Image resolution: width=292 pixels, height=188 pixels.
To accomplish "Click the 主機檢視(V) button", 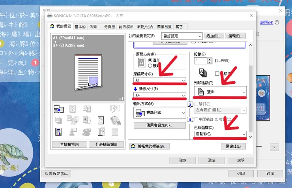I will click(x=70, y=145).
